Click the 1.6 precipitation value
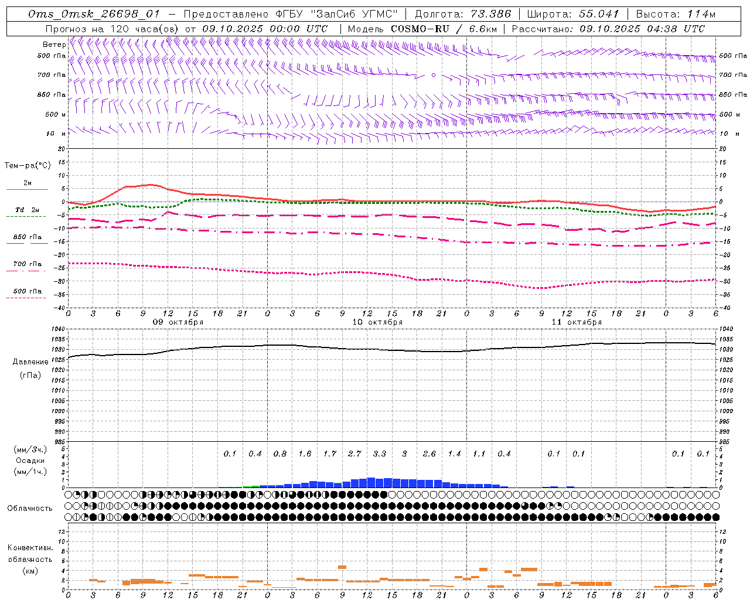750x600 pixels. pyautogui.click(x=305, y=454)
